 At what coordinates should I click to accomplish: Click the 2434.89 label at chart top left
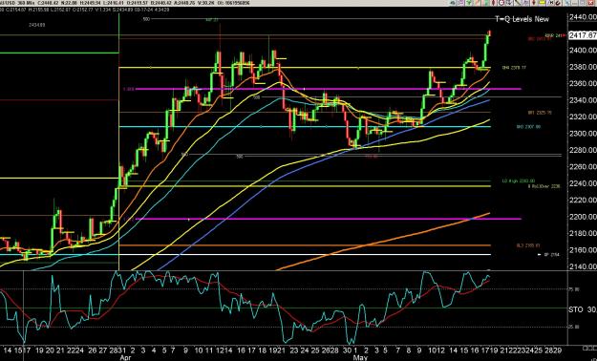coord(37,25)
